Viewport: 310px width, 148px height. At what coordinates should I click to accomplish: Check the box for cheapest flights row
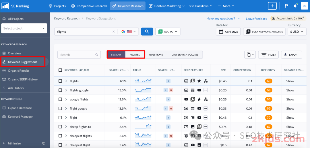click(x=60, y=136)
